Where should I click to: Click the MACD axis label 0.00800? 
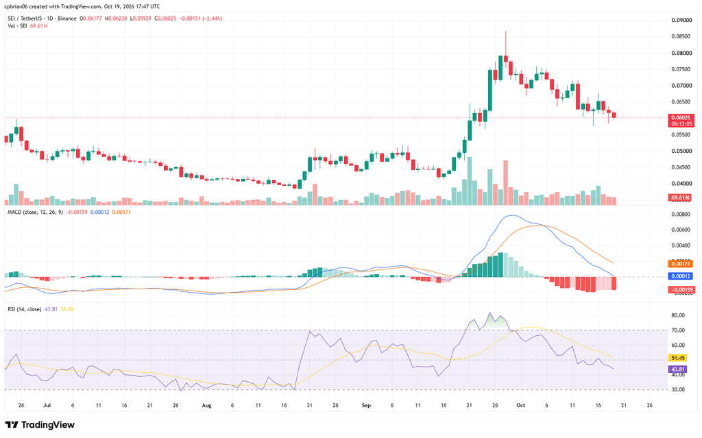681,214
